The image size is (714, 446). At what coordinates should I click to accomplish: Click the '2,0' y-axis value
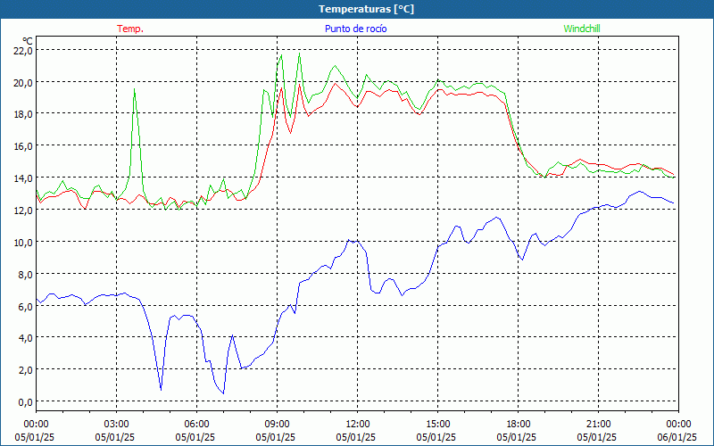point(25,369)
